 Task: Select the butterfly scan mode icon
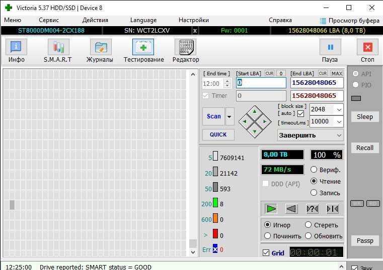[333, 209]
